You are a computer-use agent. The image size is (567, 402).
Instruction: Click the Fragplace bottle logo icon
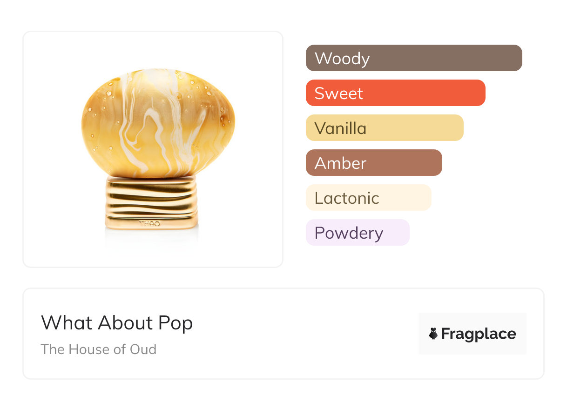[433, 334]
